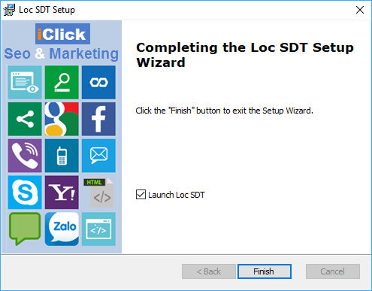
Task: Select the green speech bubble icon
Action: tap(25, 229)
